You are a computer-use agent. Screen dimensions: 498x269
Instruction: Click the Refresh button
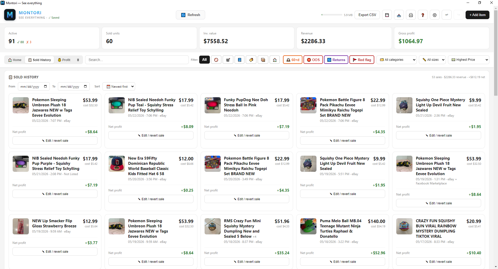(190, 15)
